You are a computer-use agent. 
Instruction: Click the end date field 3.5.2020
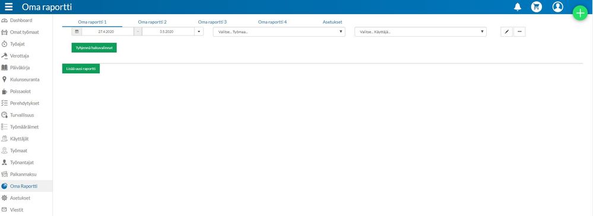coord(169,32)
